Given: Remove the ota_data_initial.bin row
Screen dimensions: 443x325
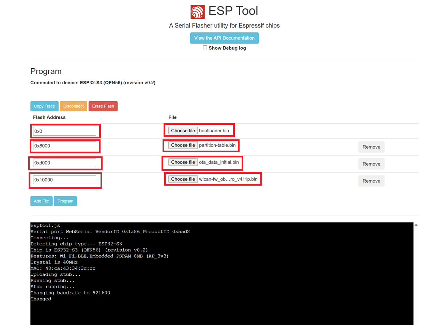Looking at the screenshot, I should click(371, 164).
